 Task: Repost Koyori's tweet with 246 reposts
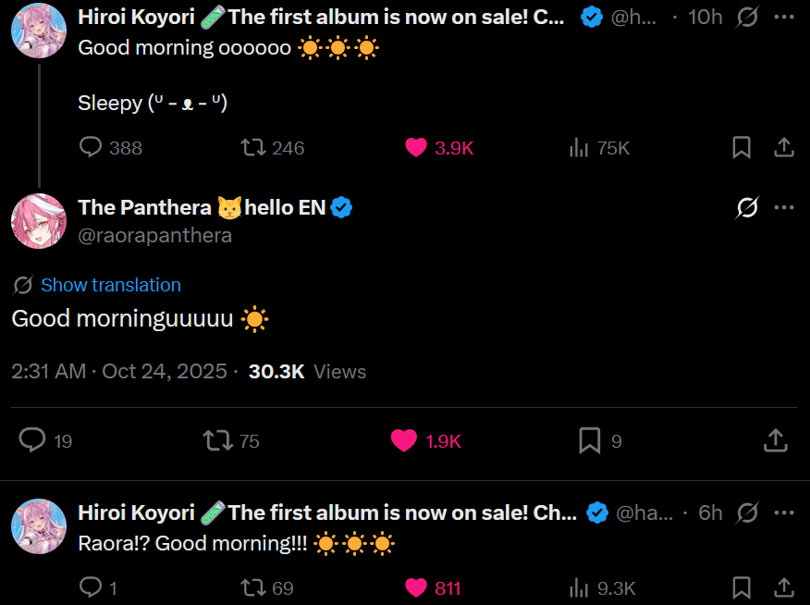pyautogui.click(x=252, y=147)
